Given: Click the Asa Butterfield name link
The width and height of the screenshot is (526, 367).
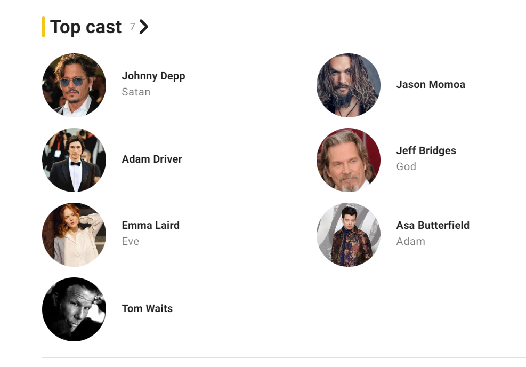Looking at the screenshot, I should [433, 225].
